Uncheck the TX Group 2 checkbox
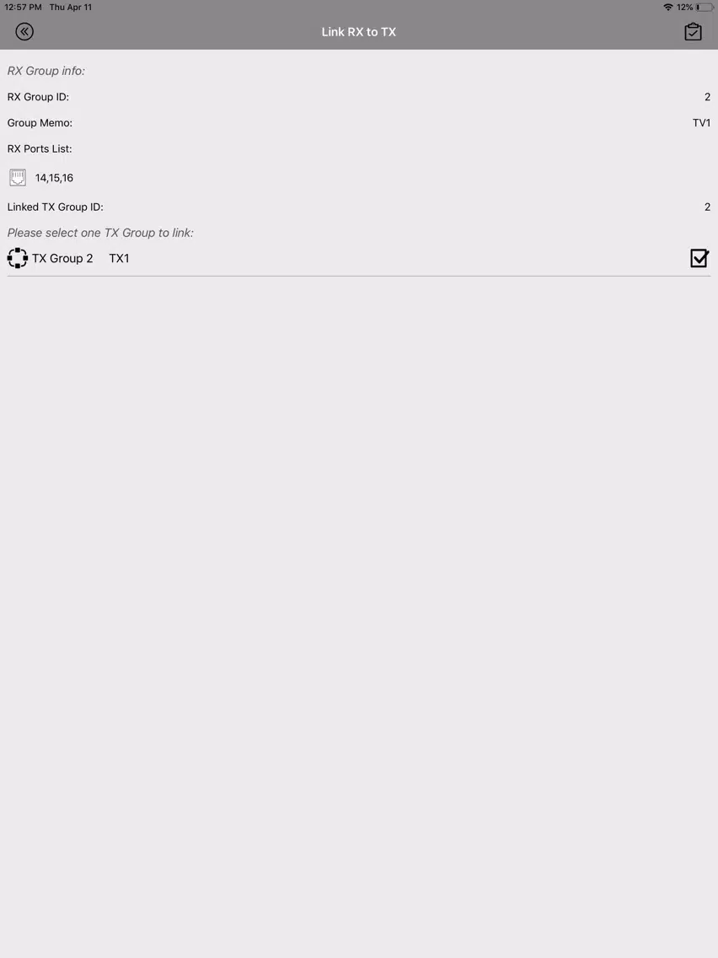This screenshot has width=718, height=958. coord(699,258)
